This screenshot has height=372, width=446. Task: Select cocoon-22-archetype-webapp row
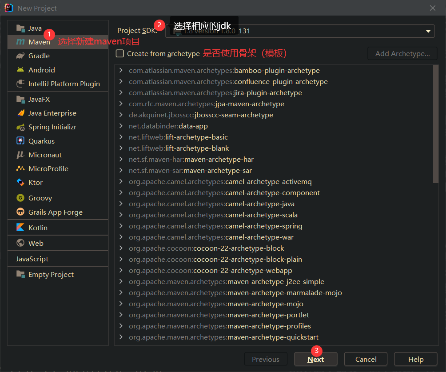click(274, 270)
